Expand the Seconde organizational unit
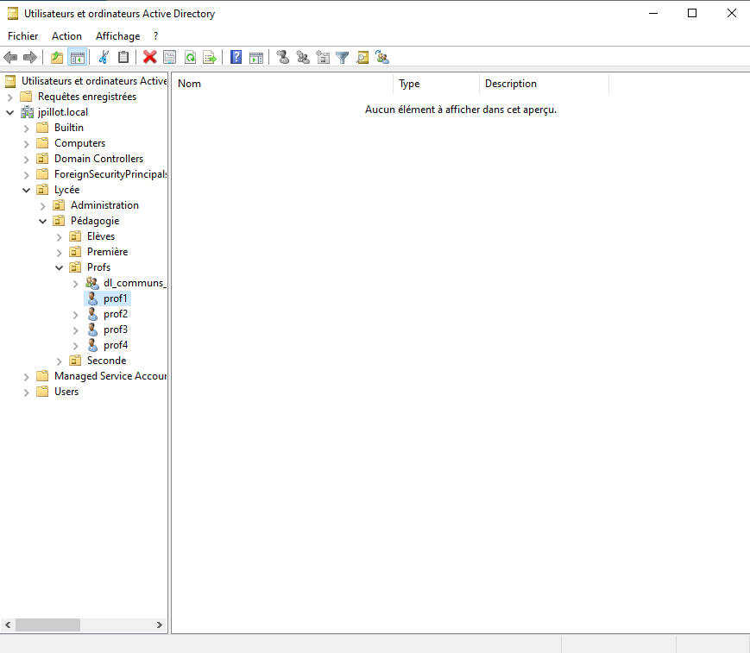Viewport: 750px width, 653px height. (60, 361)
